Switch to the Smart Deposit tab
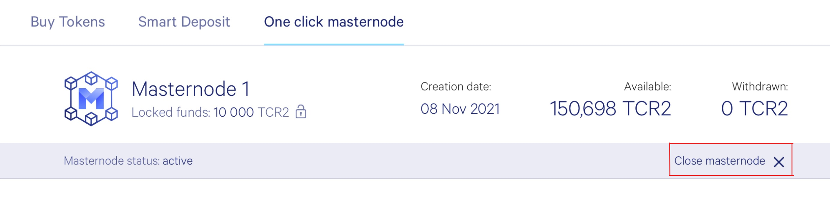Viewport: 830px width, 199px height. click(184, 22)
